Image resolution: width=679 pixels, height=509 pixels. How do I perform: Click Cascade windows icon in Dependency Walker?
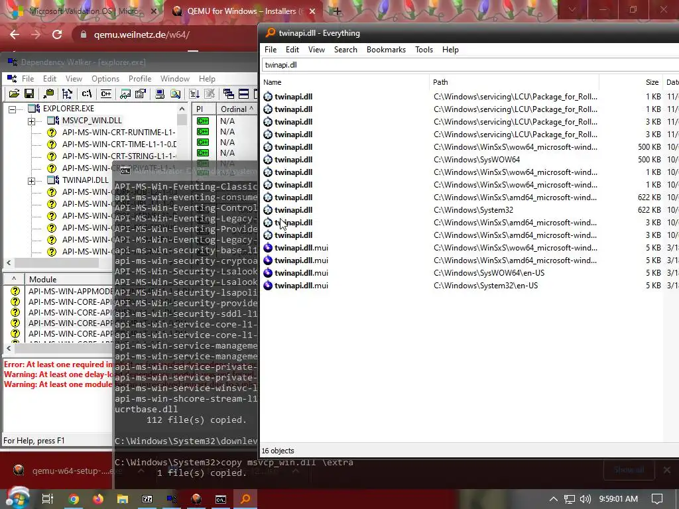pyautogui.click(x=228, y=93)
